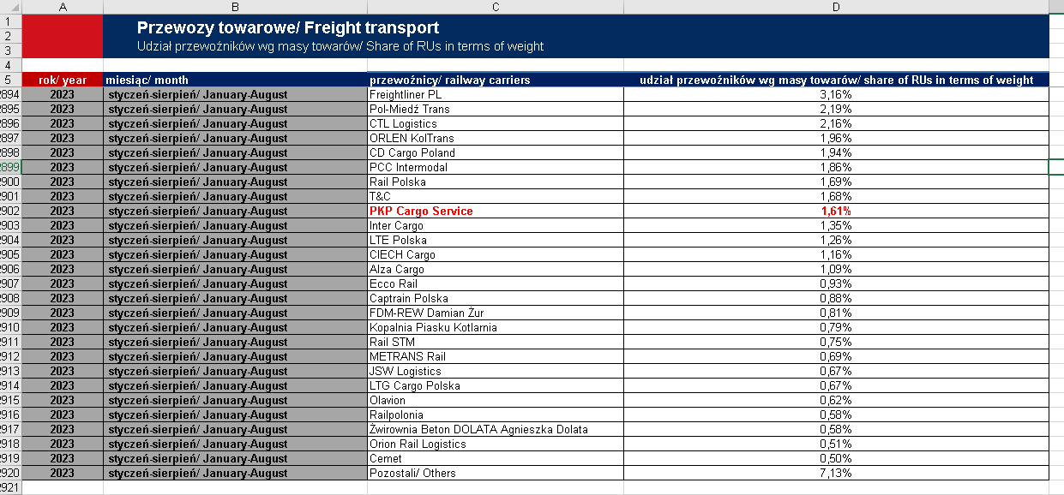Click the column C header
This screenshot has width=1064, height=495.
coord(496,7)
